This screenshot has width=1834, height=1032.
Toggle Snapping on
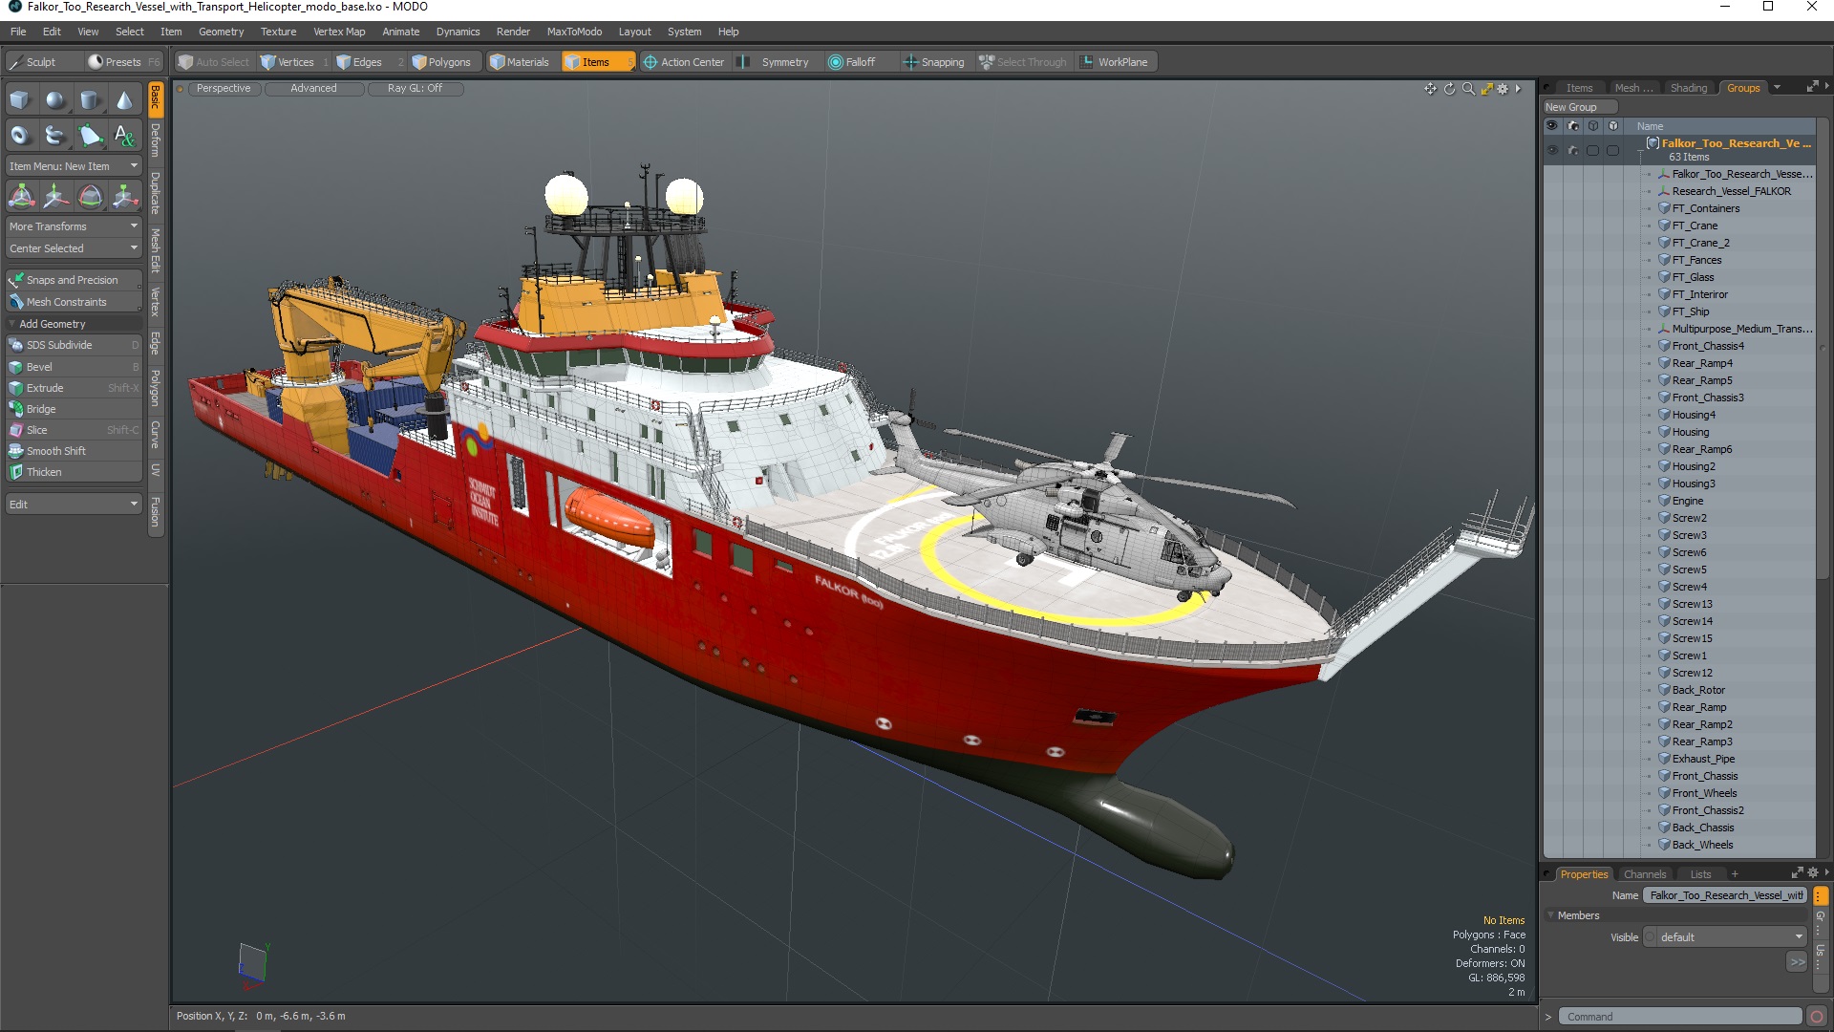point(933,62)
